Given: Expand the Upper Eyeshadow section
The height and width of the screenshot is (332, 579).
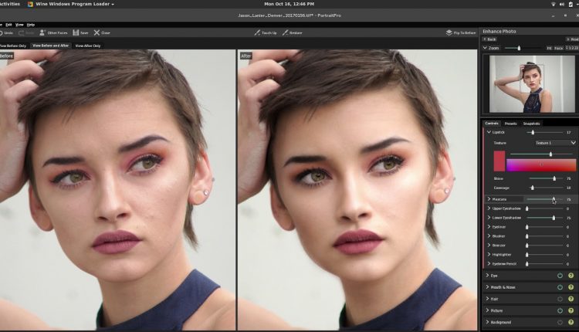Looking at the screenshot, I should click(x=489, y=208).
